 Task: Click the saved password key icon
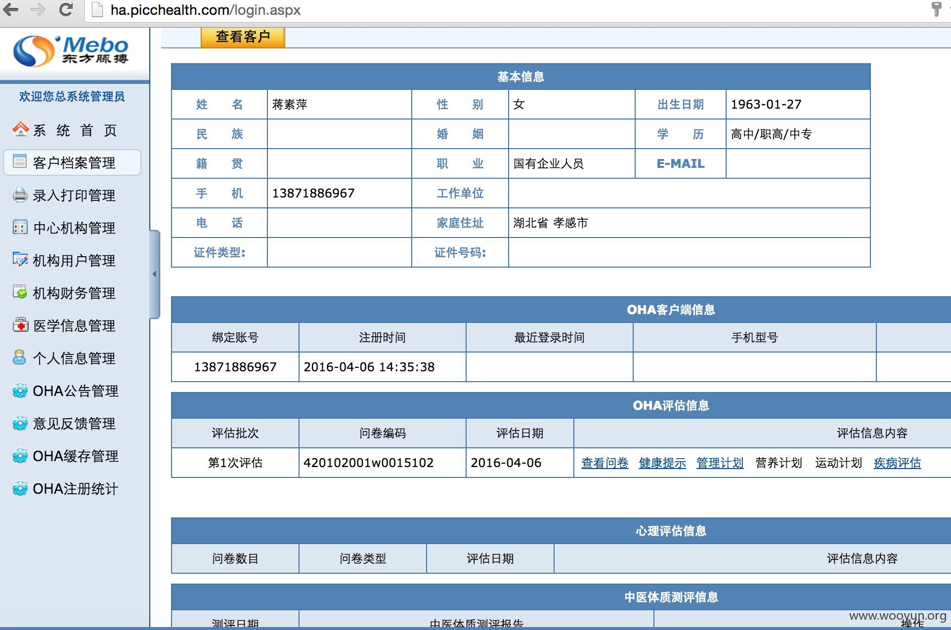[x=936, y=9]
